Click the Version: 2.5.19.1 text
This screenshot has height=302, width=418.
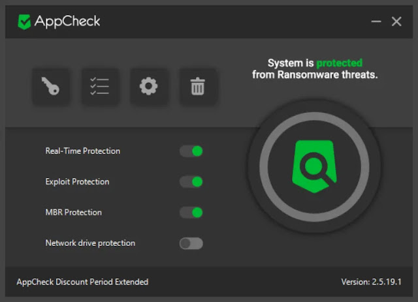point(371,282)
